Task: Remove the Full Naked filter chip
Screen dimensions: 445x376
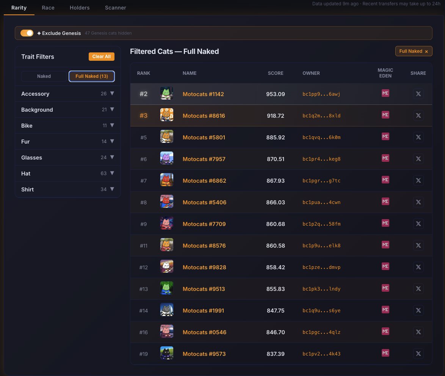Action: coord(426,52)
